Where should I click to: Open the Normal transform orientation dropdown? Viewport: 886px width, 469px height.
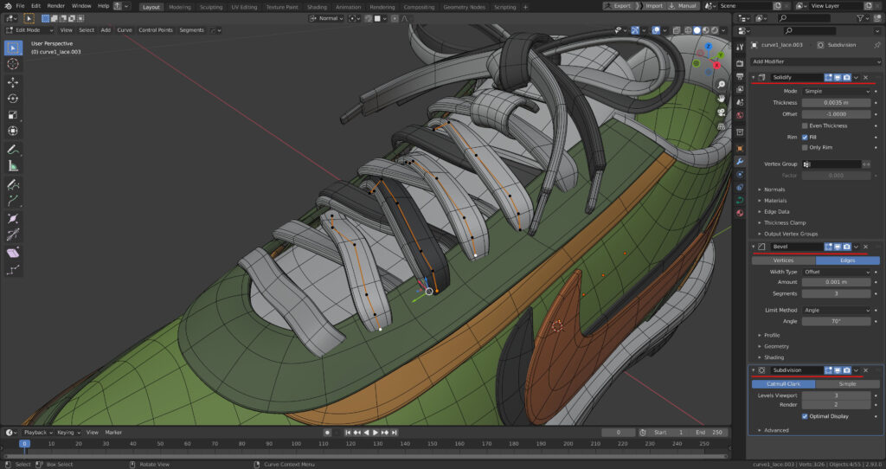click(x=326, y=19)
